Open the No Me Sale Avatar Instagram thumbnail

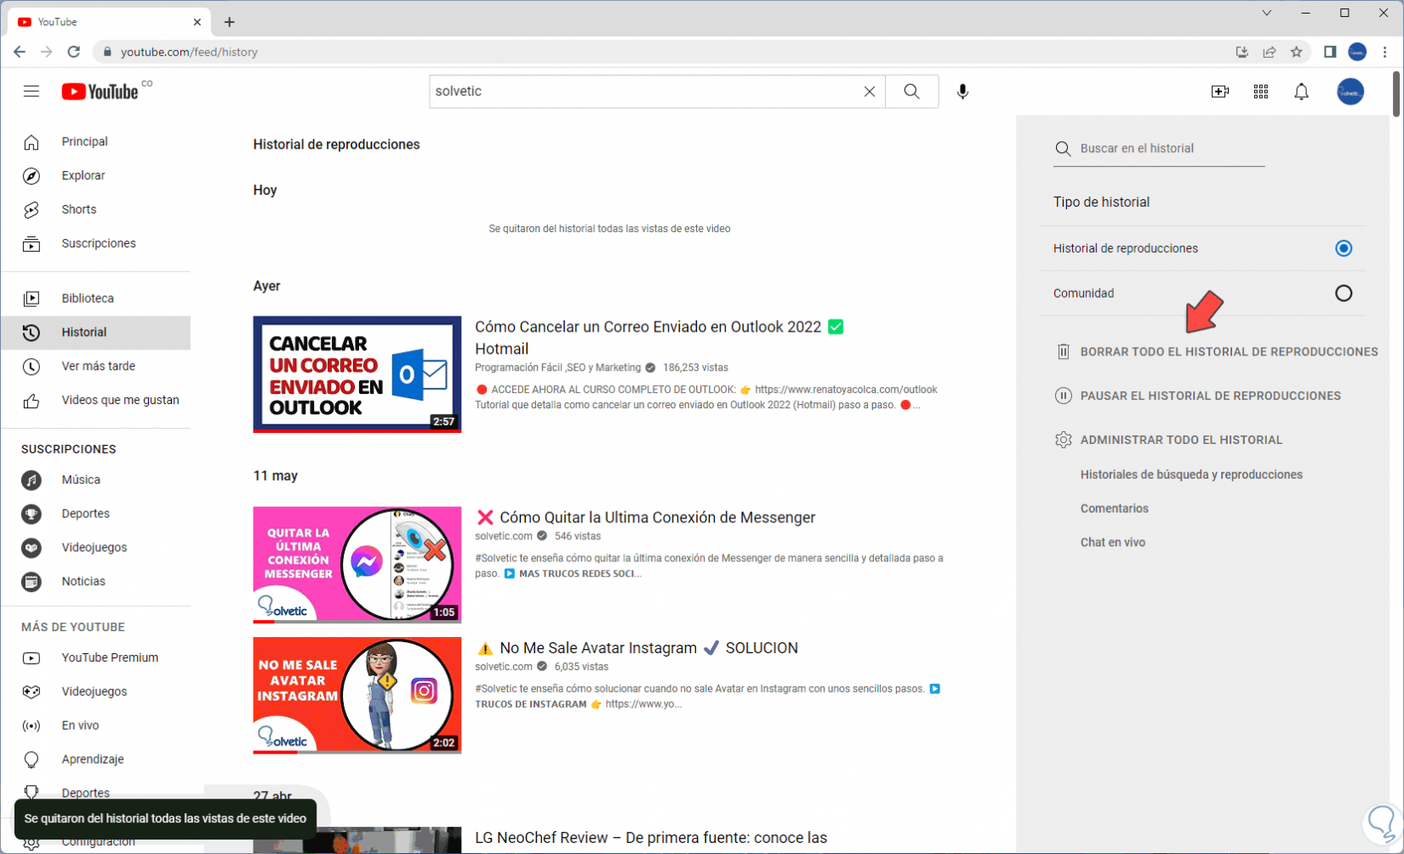tap(357, 695)
